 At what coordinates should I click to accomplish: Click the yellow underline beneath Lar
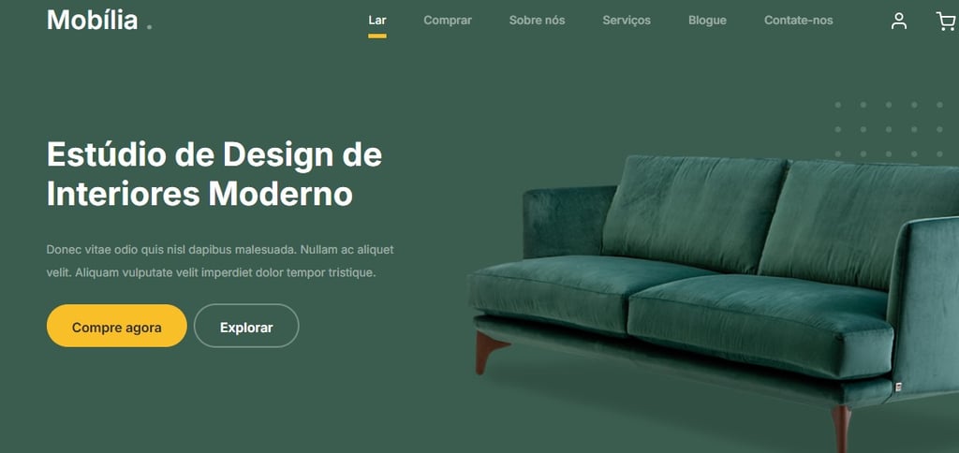377,37
